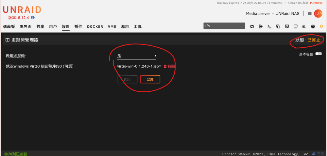
Task: Click the UNRAID logo
Action: 22,10
